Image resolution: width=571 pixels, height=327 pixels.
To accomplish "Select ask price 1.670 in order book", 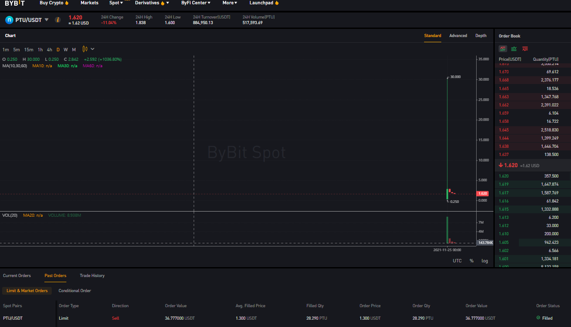I will (504, 72).
